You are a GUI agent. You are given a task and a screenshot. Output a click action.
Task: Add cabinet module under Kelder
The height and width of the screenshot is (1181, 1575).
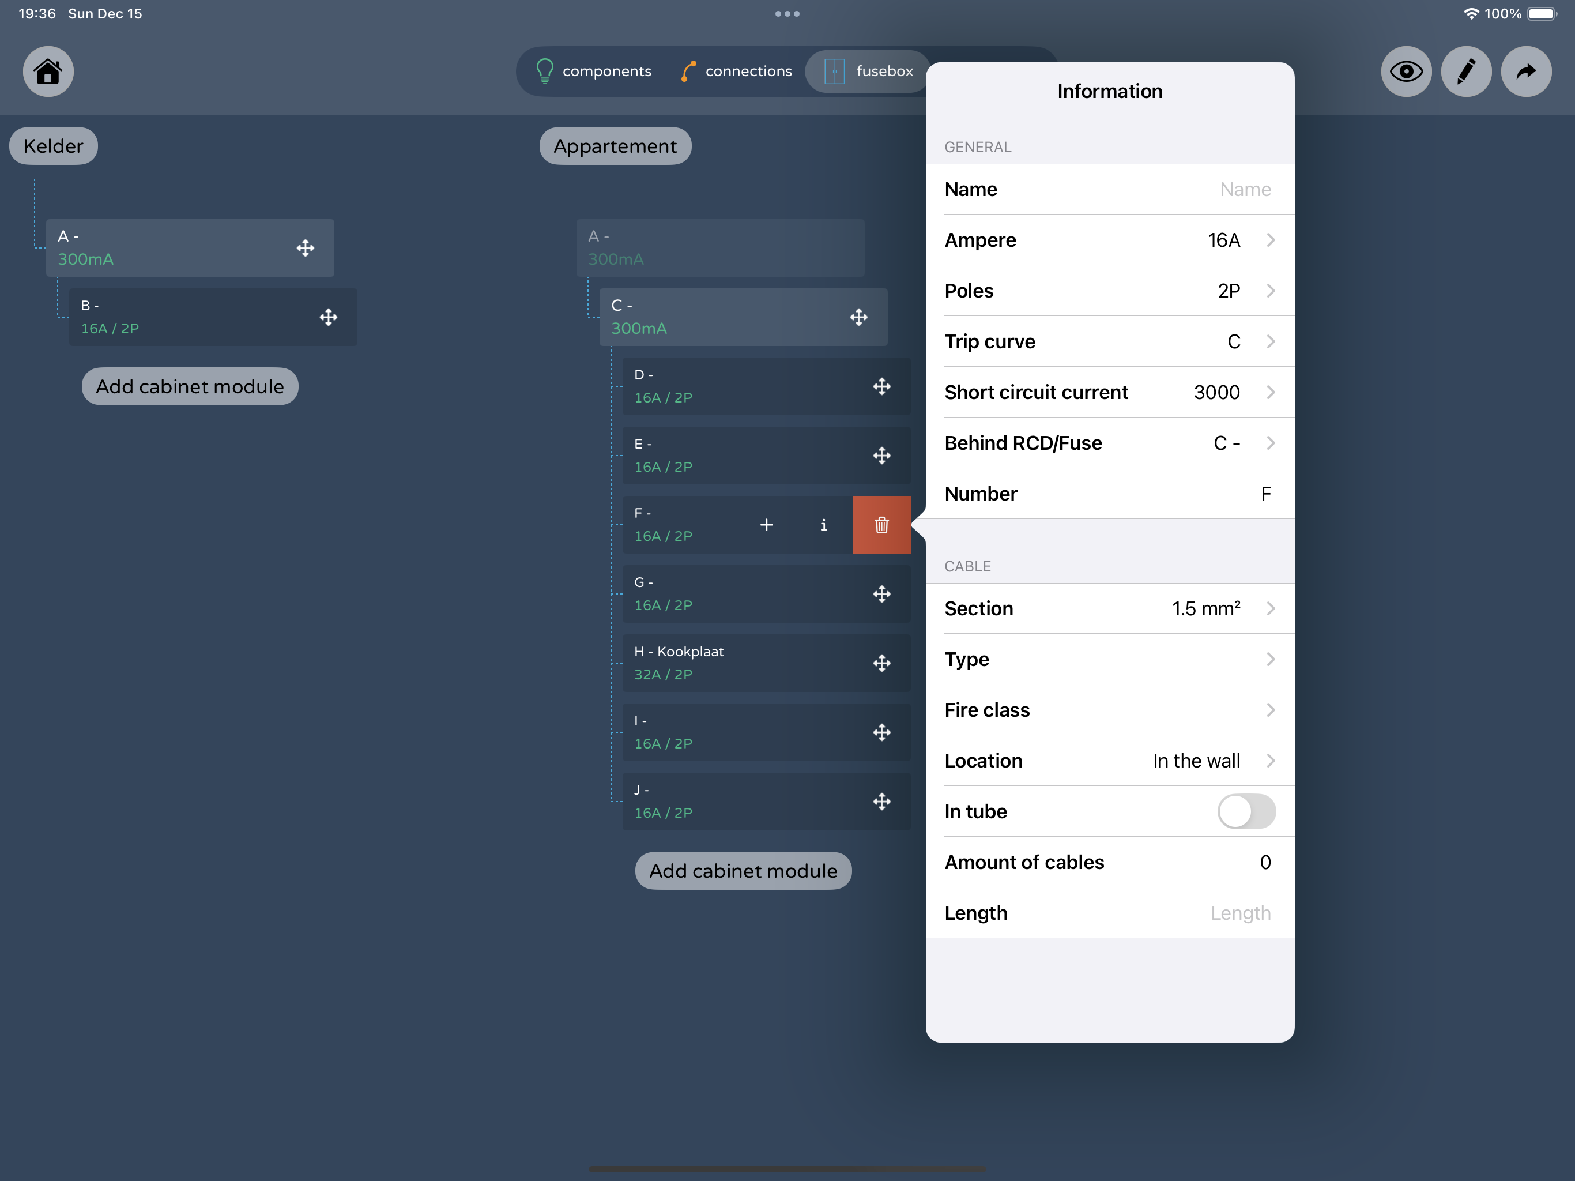coord(190,386)
